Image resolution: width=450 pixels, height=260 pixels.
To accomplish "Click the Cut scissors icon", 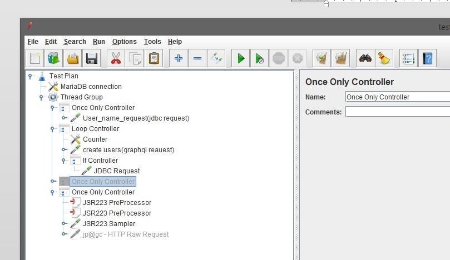I will tap(116, 58).
